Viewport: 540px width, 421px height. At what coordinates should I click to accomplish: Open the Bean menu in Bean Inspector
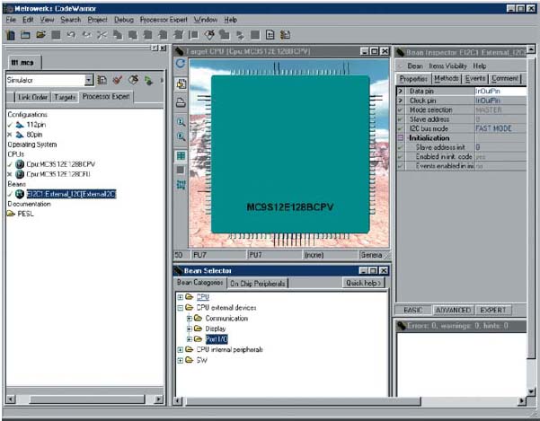(415, 66)
